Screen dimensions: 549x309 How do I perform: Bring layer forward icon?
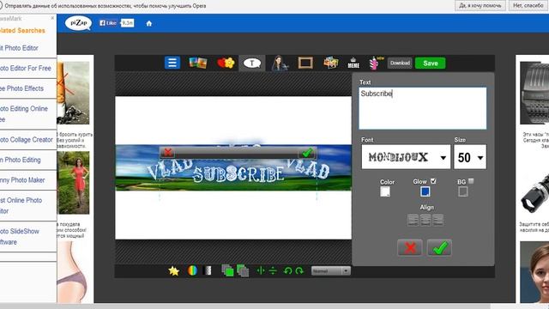[x=227, y=271]
